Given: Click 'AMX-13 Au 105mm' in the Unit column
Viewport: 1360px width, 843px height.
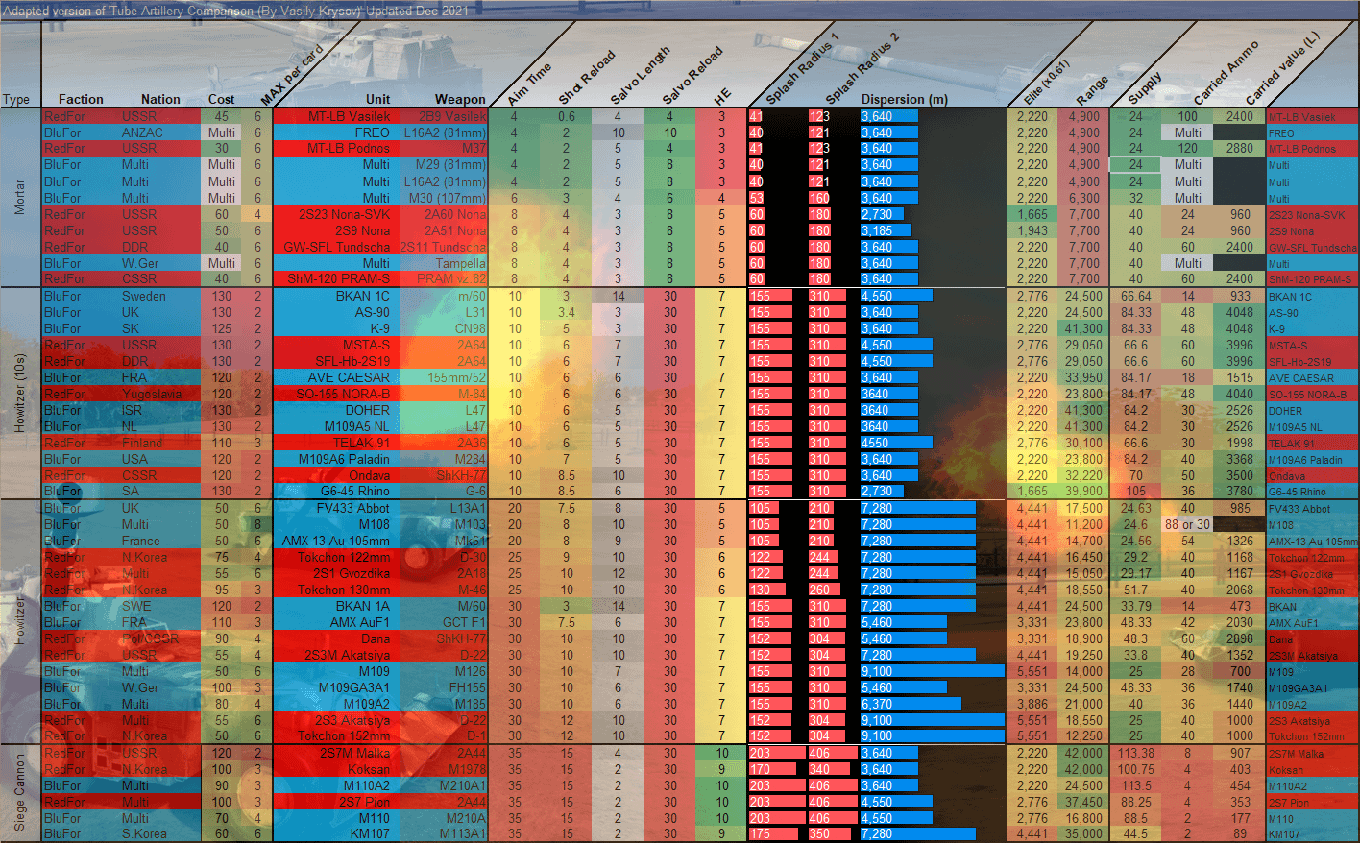Looking at the screenshot, I should pyautogui.click(x=336, y=541).
